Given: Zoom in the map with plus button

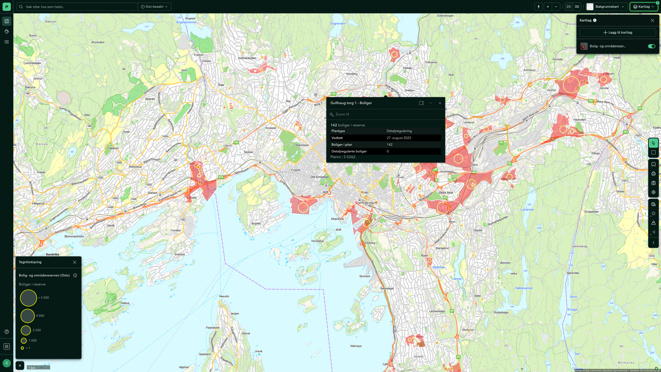Looking at the screenshot, I should pos(548,7).
